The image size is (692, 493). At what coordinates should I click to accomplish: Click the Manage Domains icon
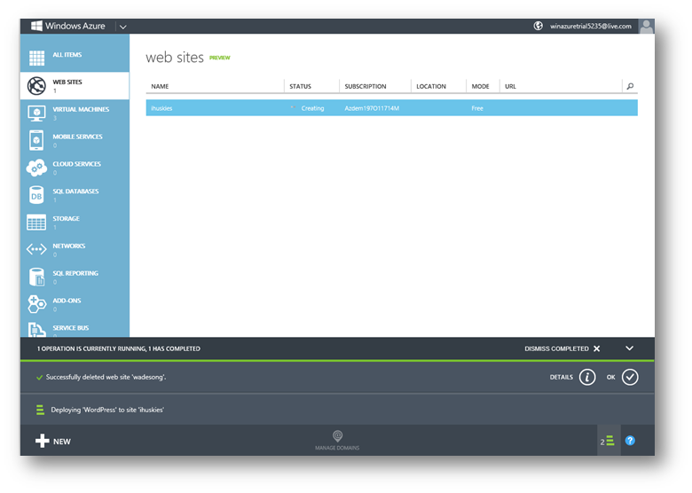337,436
